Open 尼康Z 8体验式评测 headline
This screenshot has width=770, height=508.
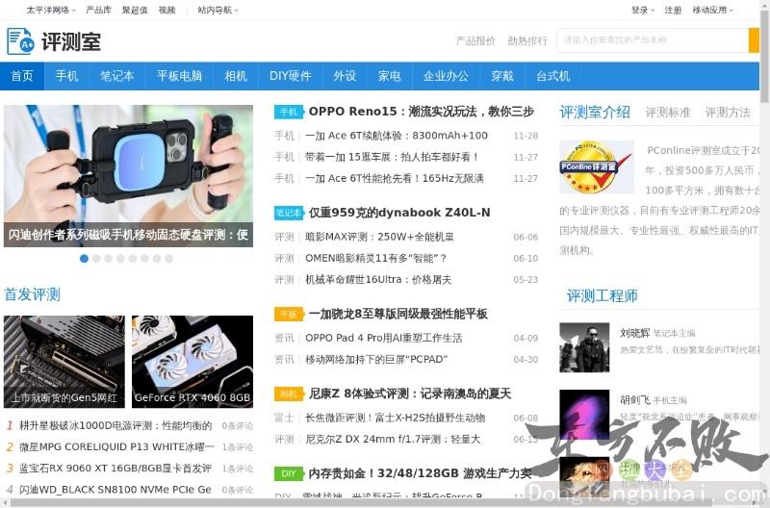tap(410, 394)
